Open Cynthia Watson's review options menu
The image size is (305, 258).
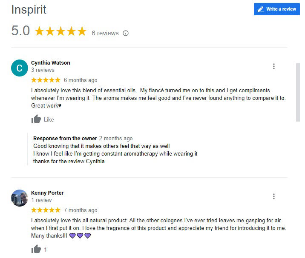click(x=274, y=66)
